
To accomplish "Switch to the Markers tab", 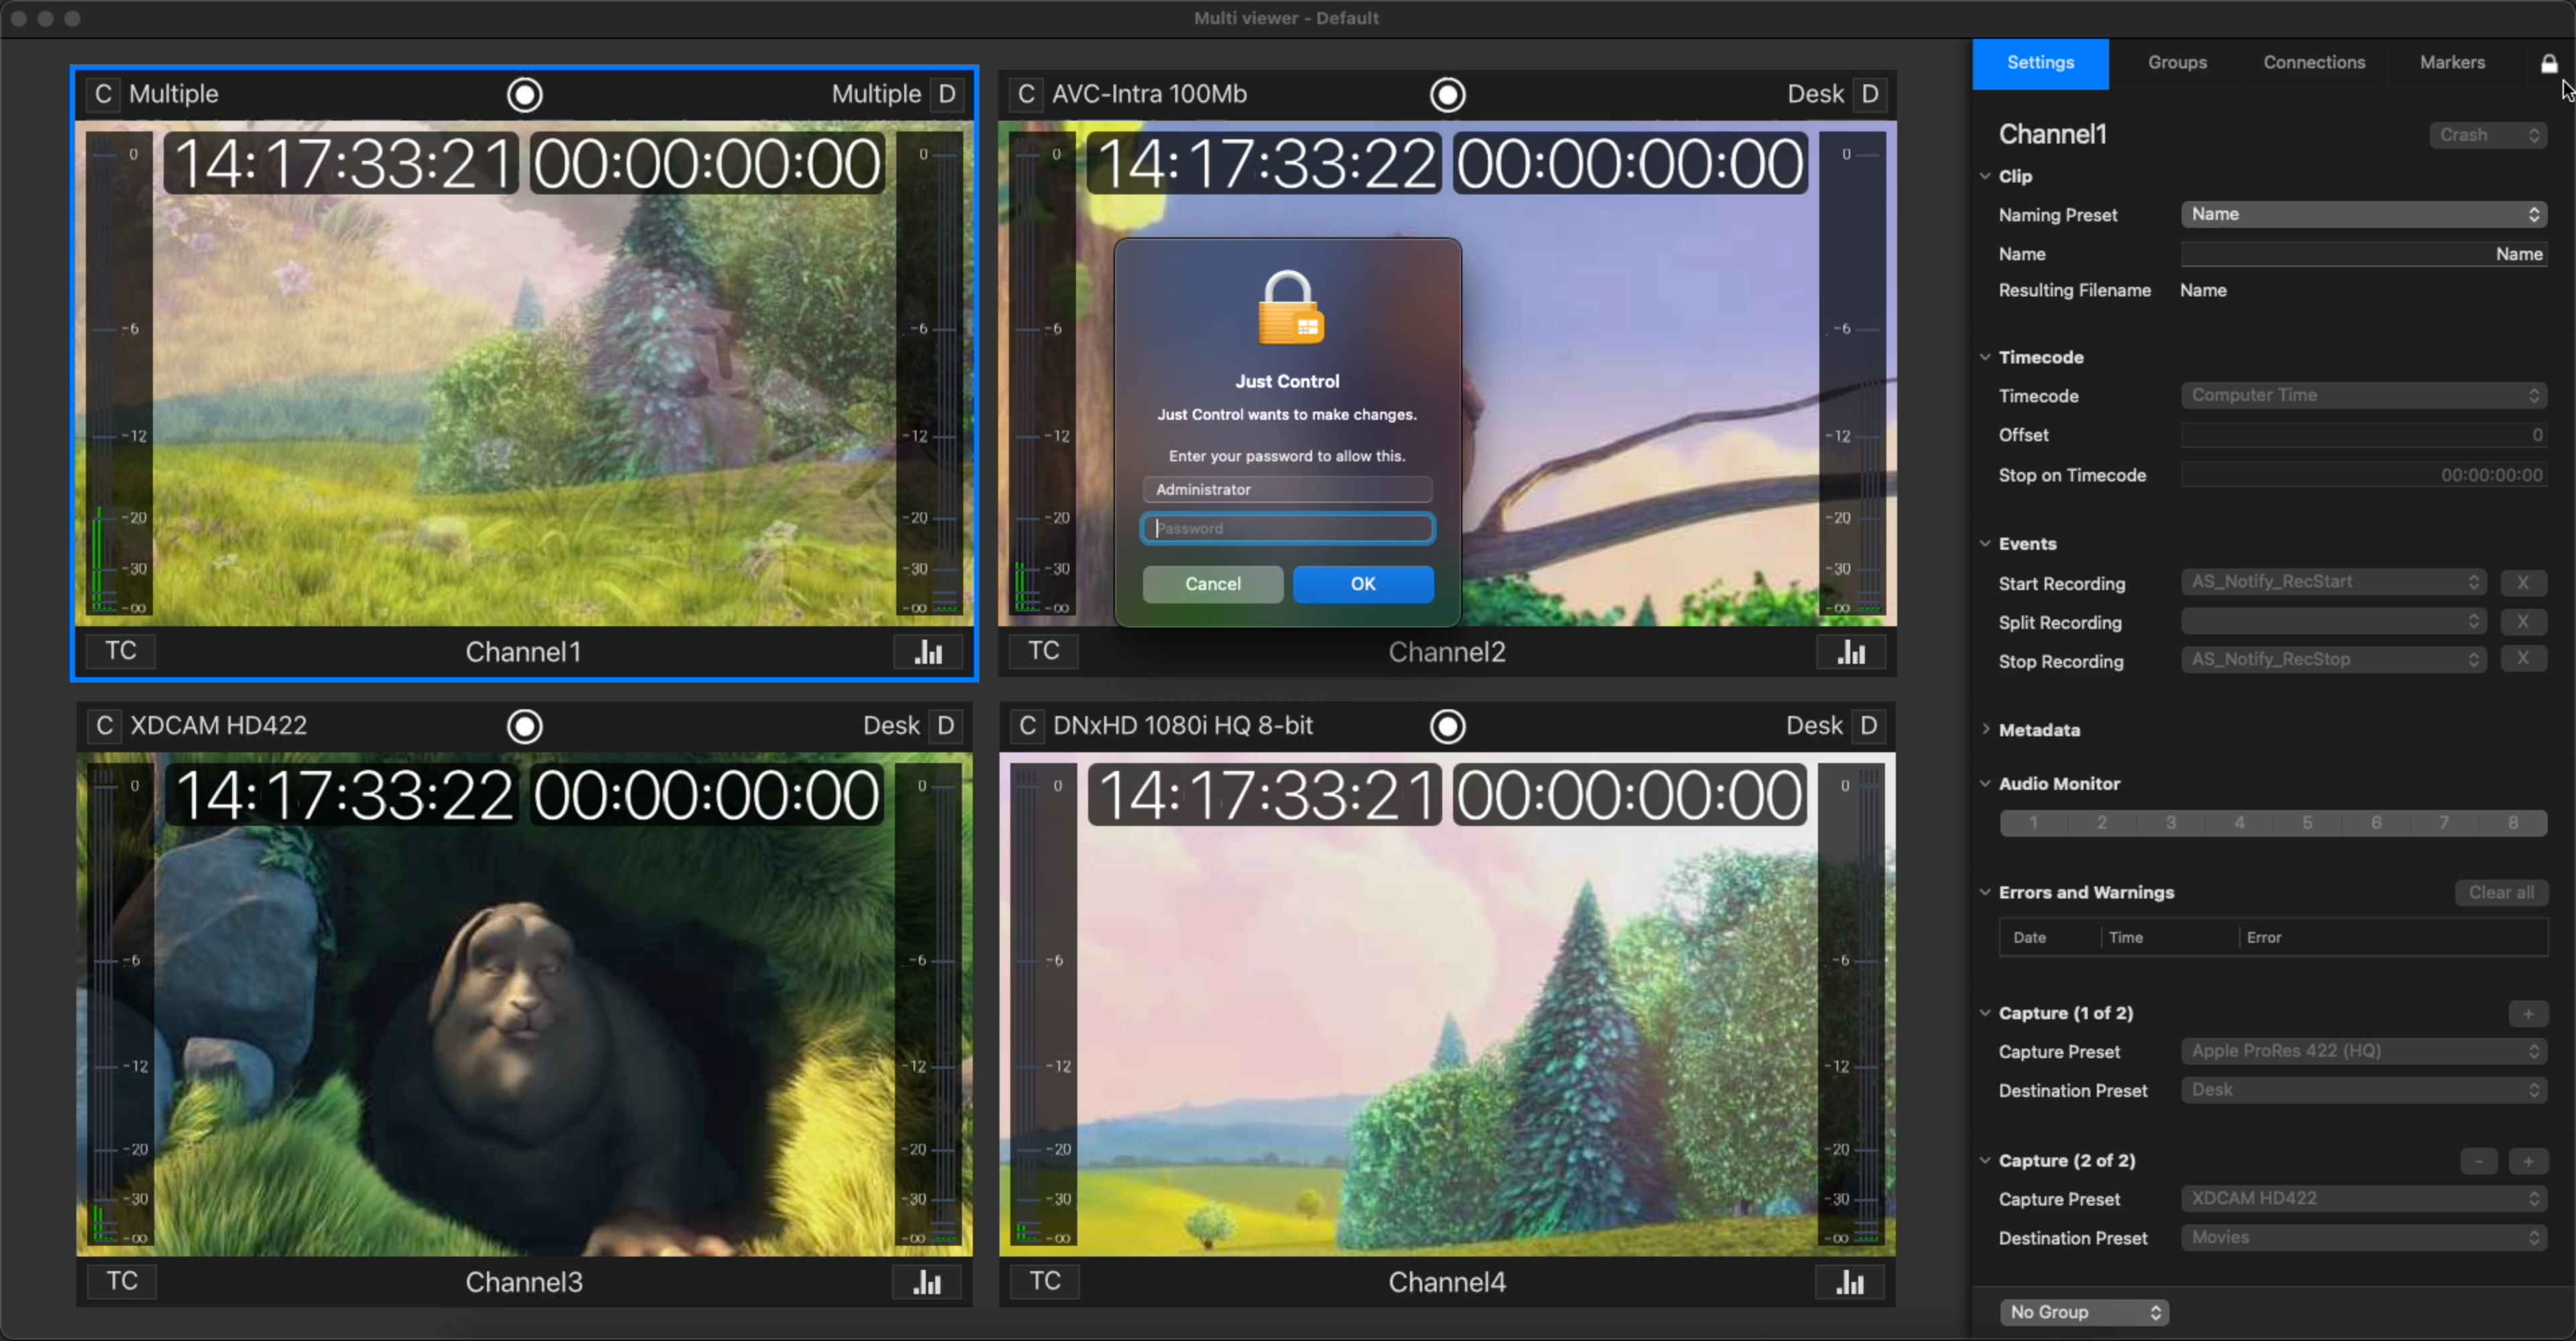I will (2452, 63).
